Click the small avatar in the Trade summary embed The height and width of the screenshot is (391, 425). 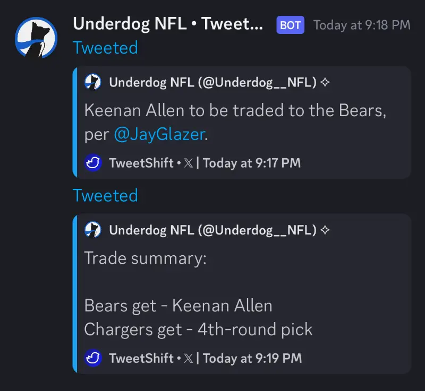pos(93,230)
